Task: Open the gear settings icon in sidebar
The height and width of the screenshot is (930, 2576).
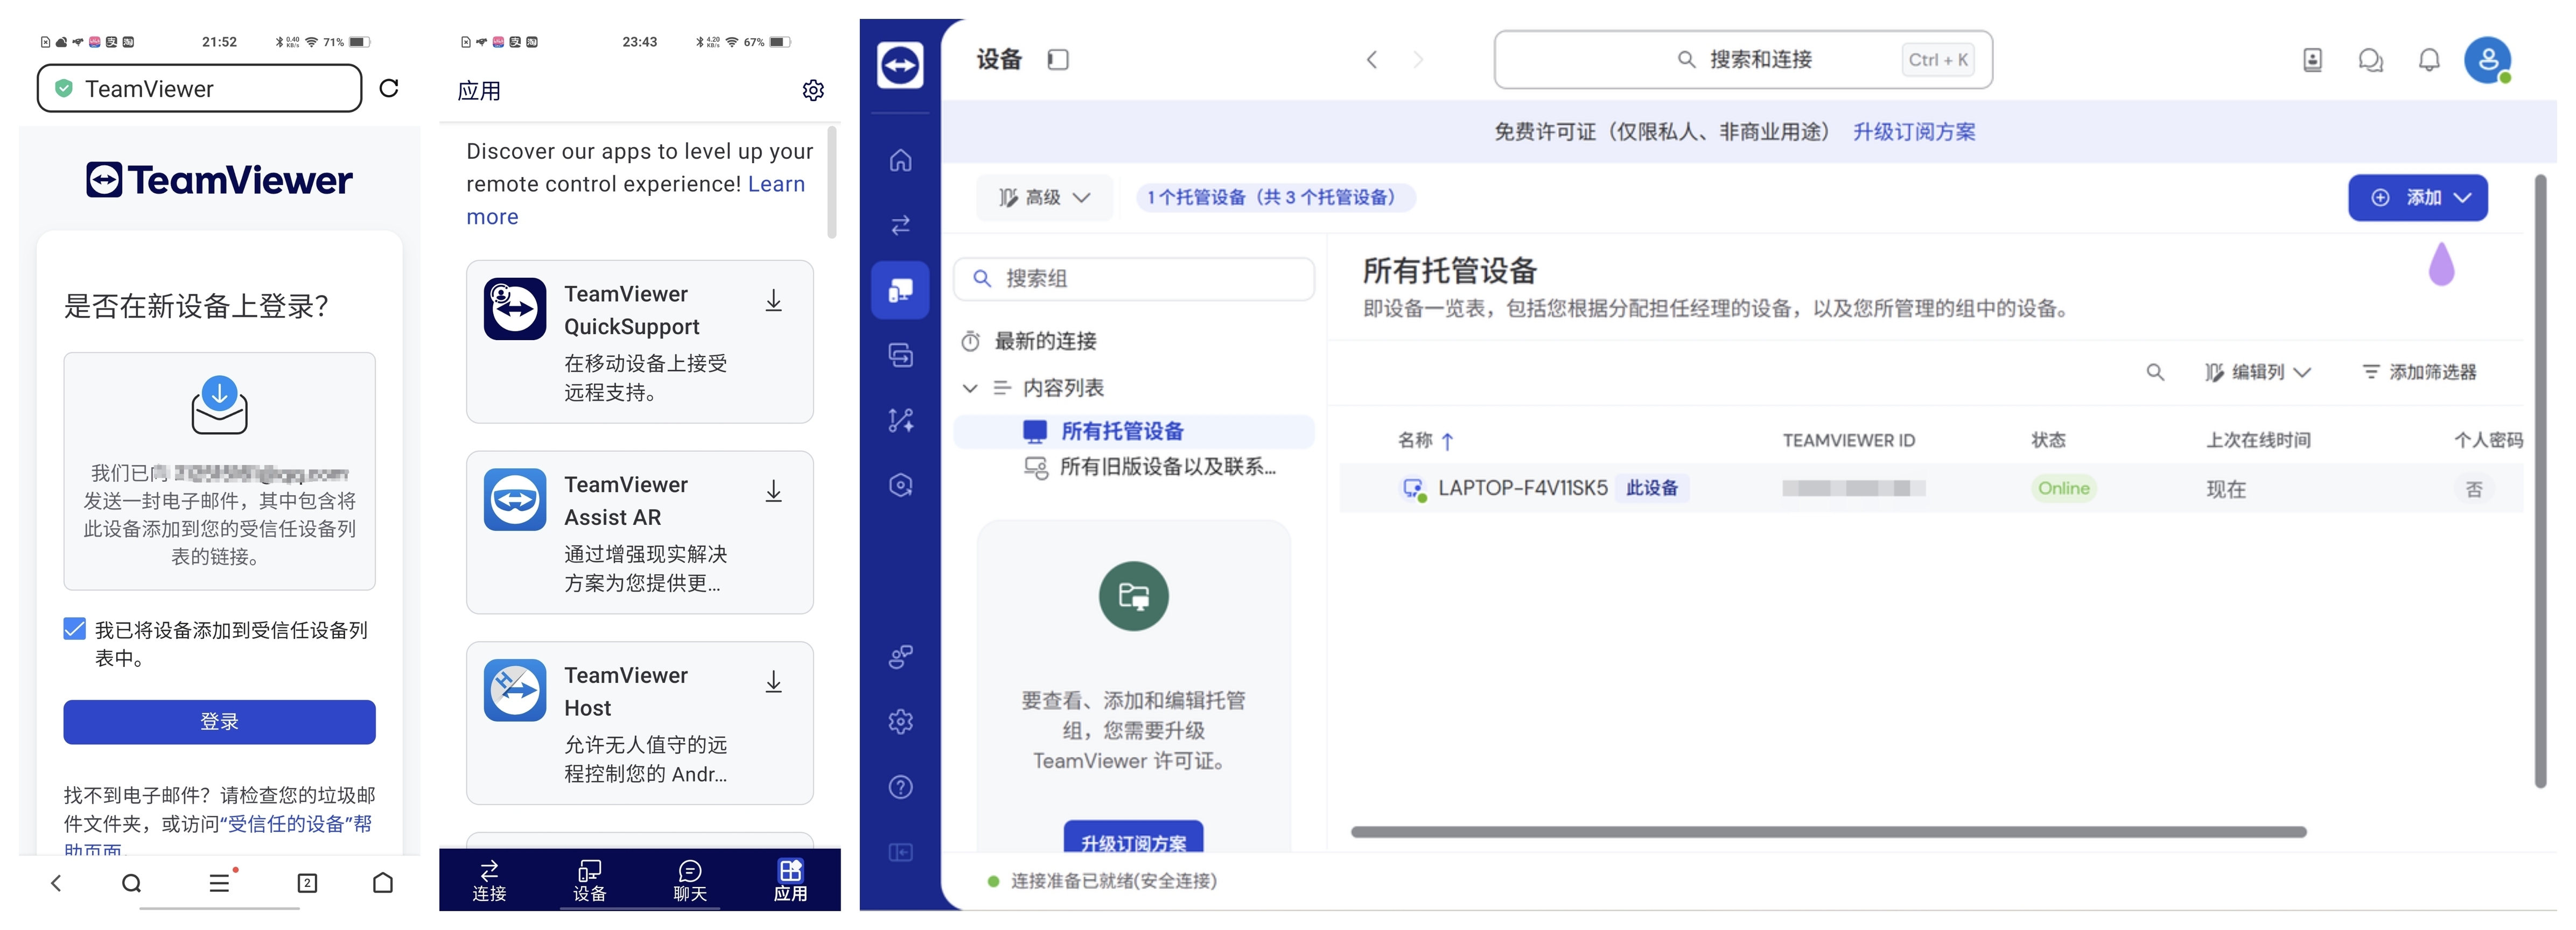Action: click(x=900, y=721)
